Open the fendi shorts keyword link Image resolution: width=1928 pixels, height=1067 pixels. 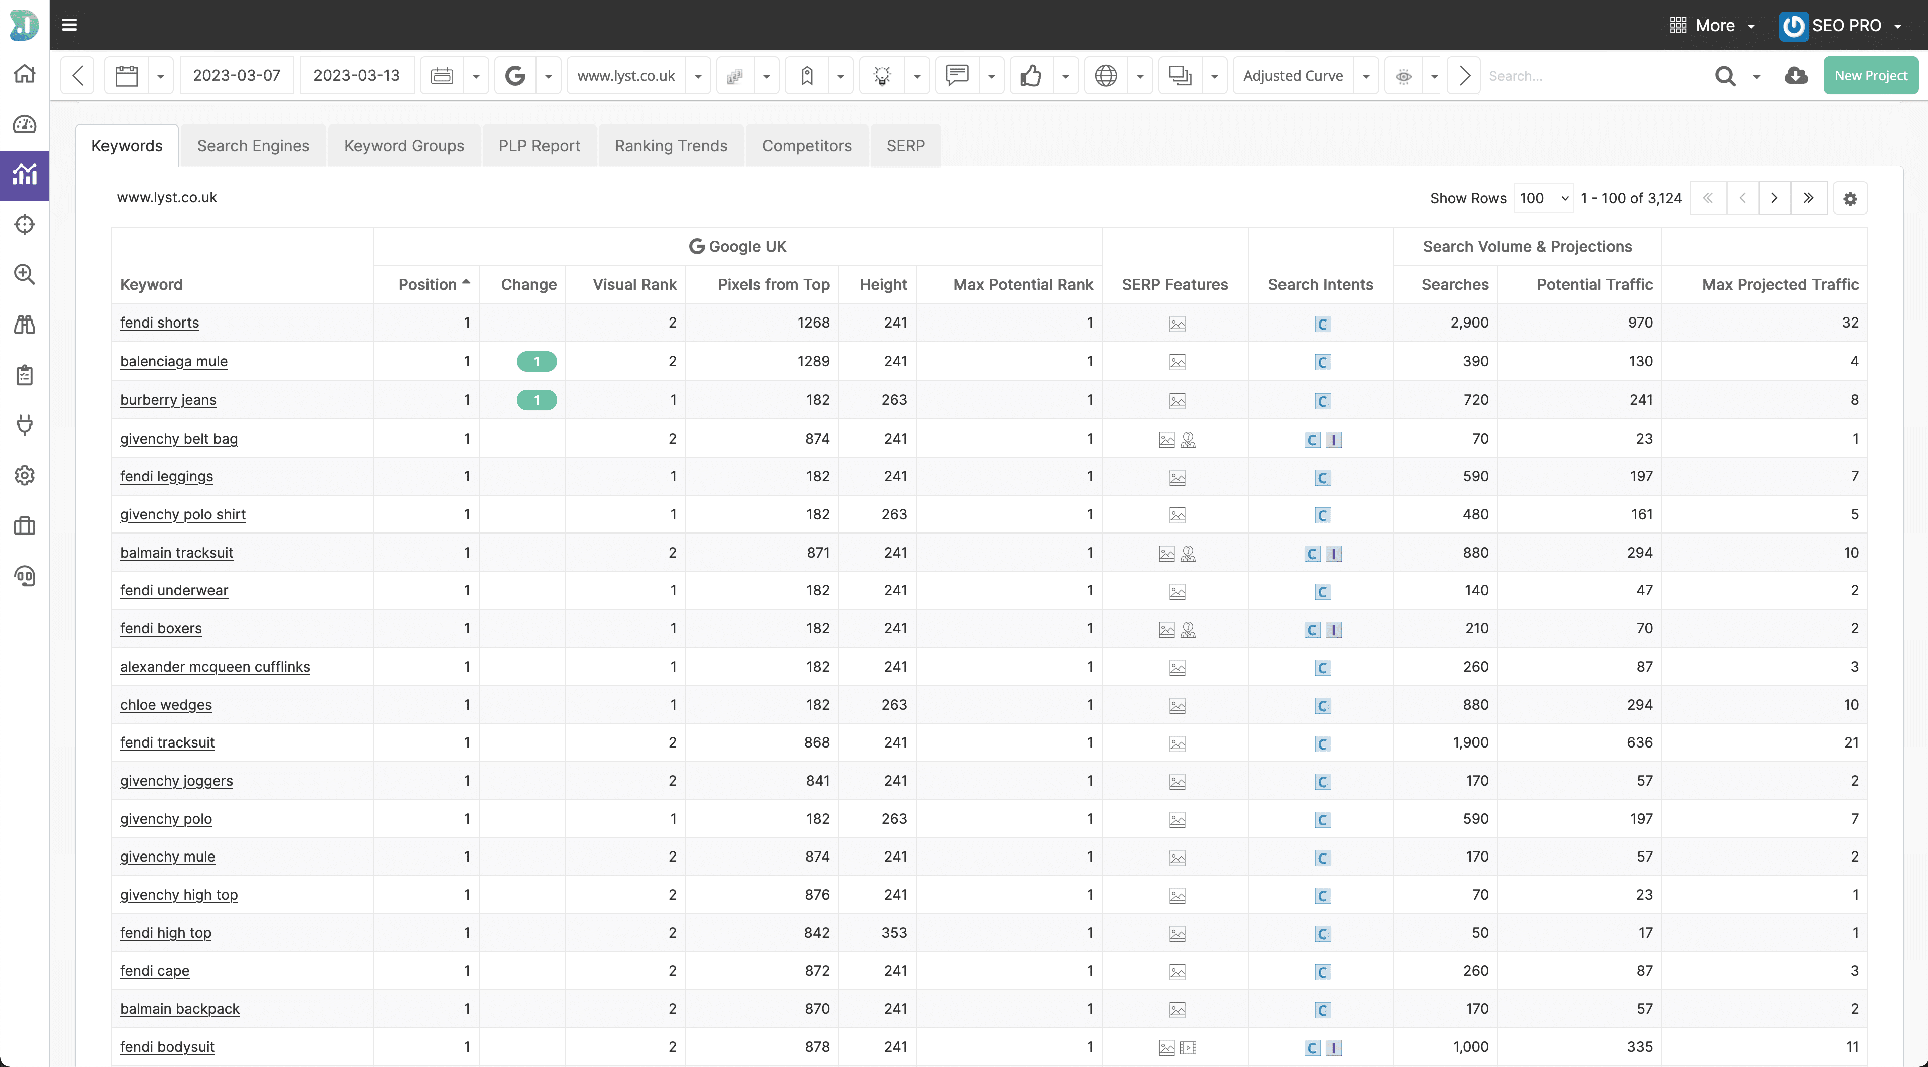(x=159, y=323)
